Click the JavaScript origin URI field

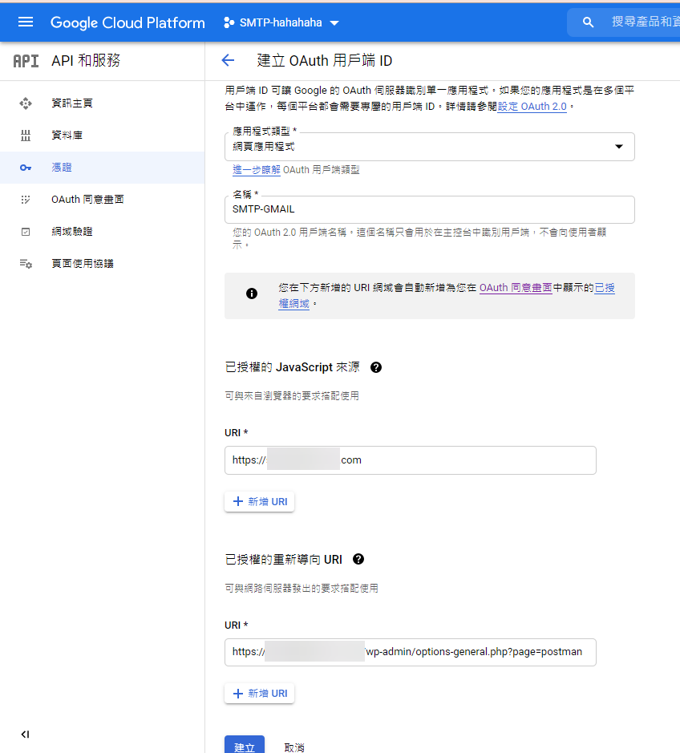(x=411, y=460)
